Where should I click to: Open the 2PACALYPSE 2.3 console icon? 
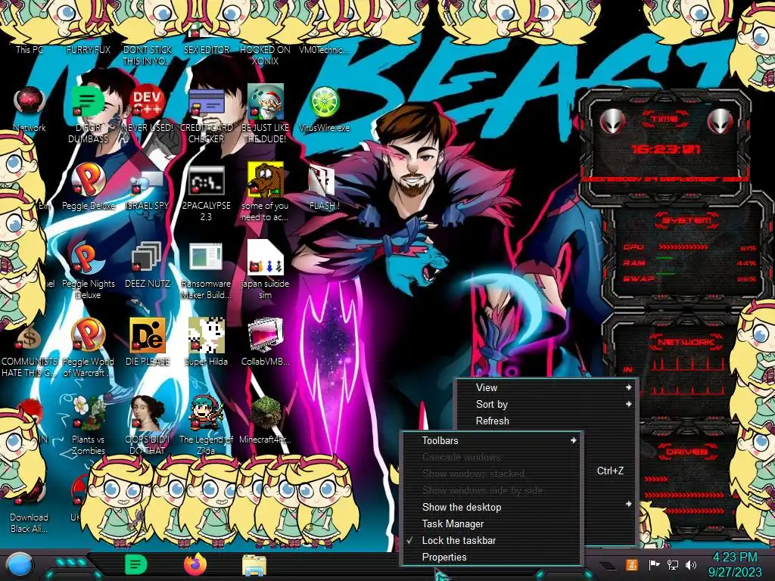point(206,180)
